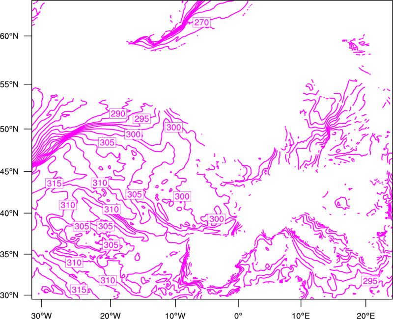Select the 30°N latitude axis label
This screenshot has width=393, height=319.
pos(9,295)
